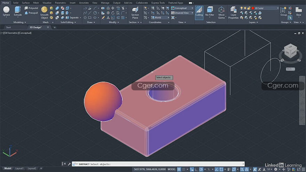Toggle MODEL space button in status bar
Image resolution: width=306 pixels, height=172 pixels.
[171, 169]
